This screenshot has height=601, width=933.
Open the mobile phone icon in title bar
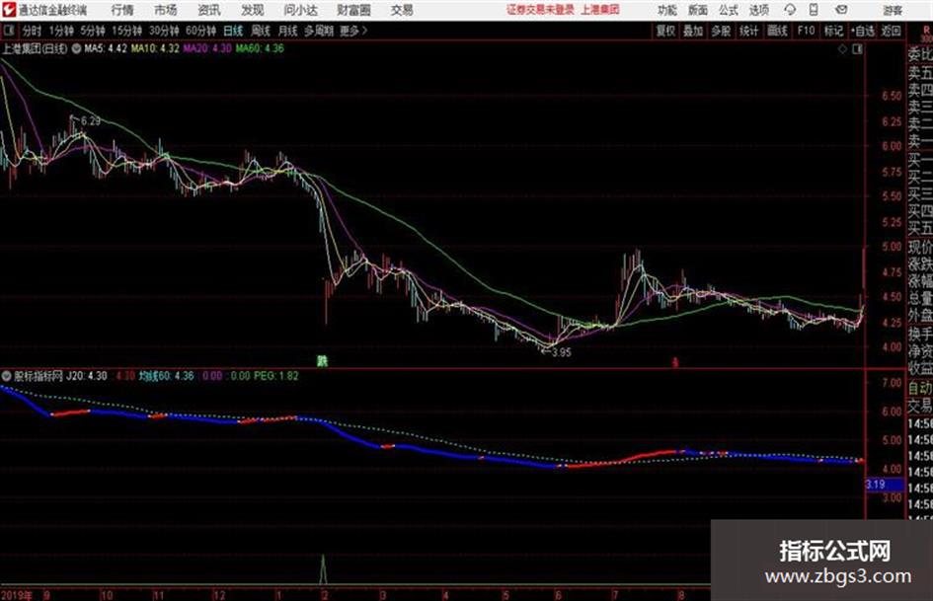point(814,10)
